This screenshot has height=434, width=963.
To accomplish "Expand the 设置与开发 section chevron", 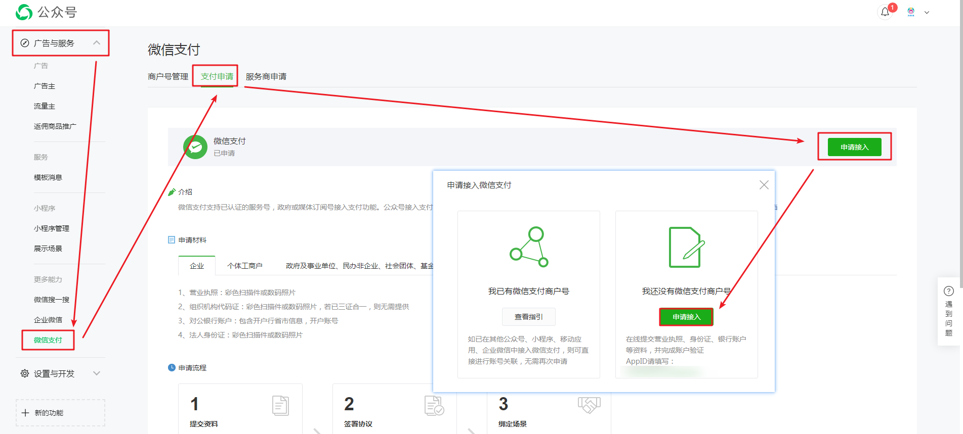I will 97,373.
